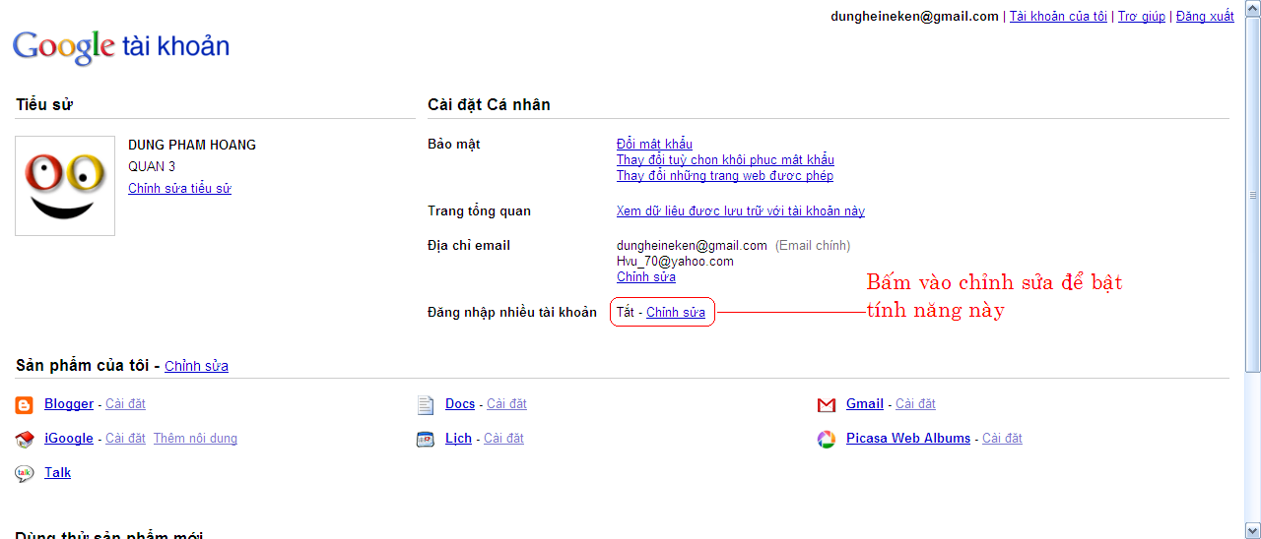The image size is (1261, 539).
Task: Click the Trang tổng quan label
Action: tap(479, 210)
